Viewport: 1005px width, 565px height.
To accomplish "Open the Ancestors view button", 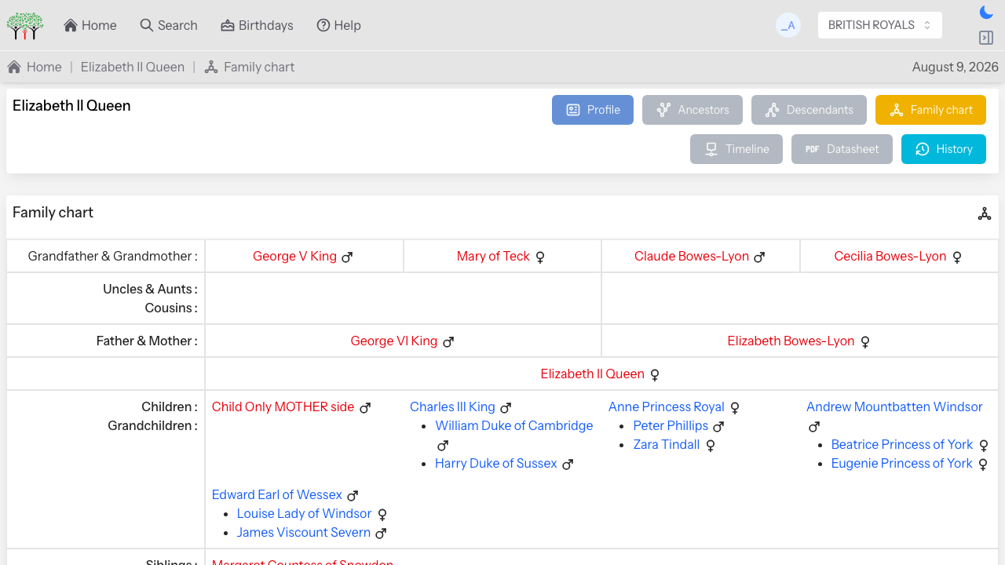I will tap(693, 110).
